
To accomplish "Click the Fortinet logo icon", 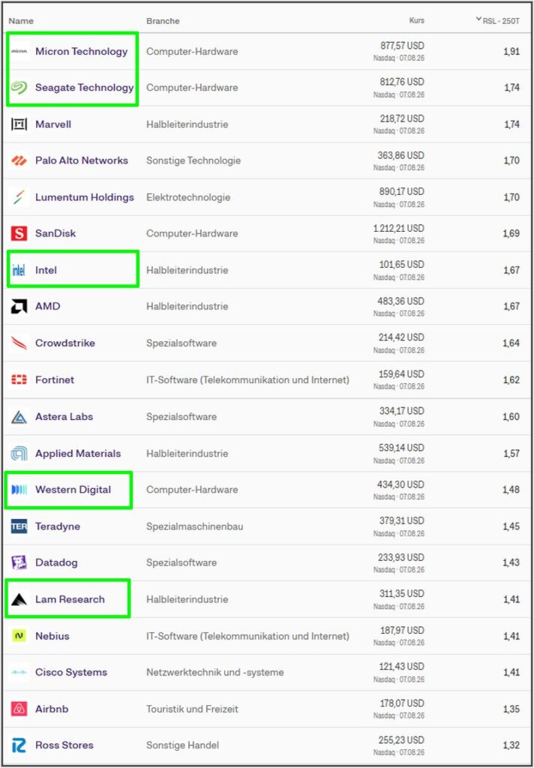I will tap(19, 379).
